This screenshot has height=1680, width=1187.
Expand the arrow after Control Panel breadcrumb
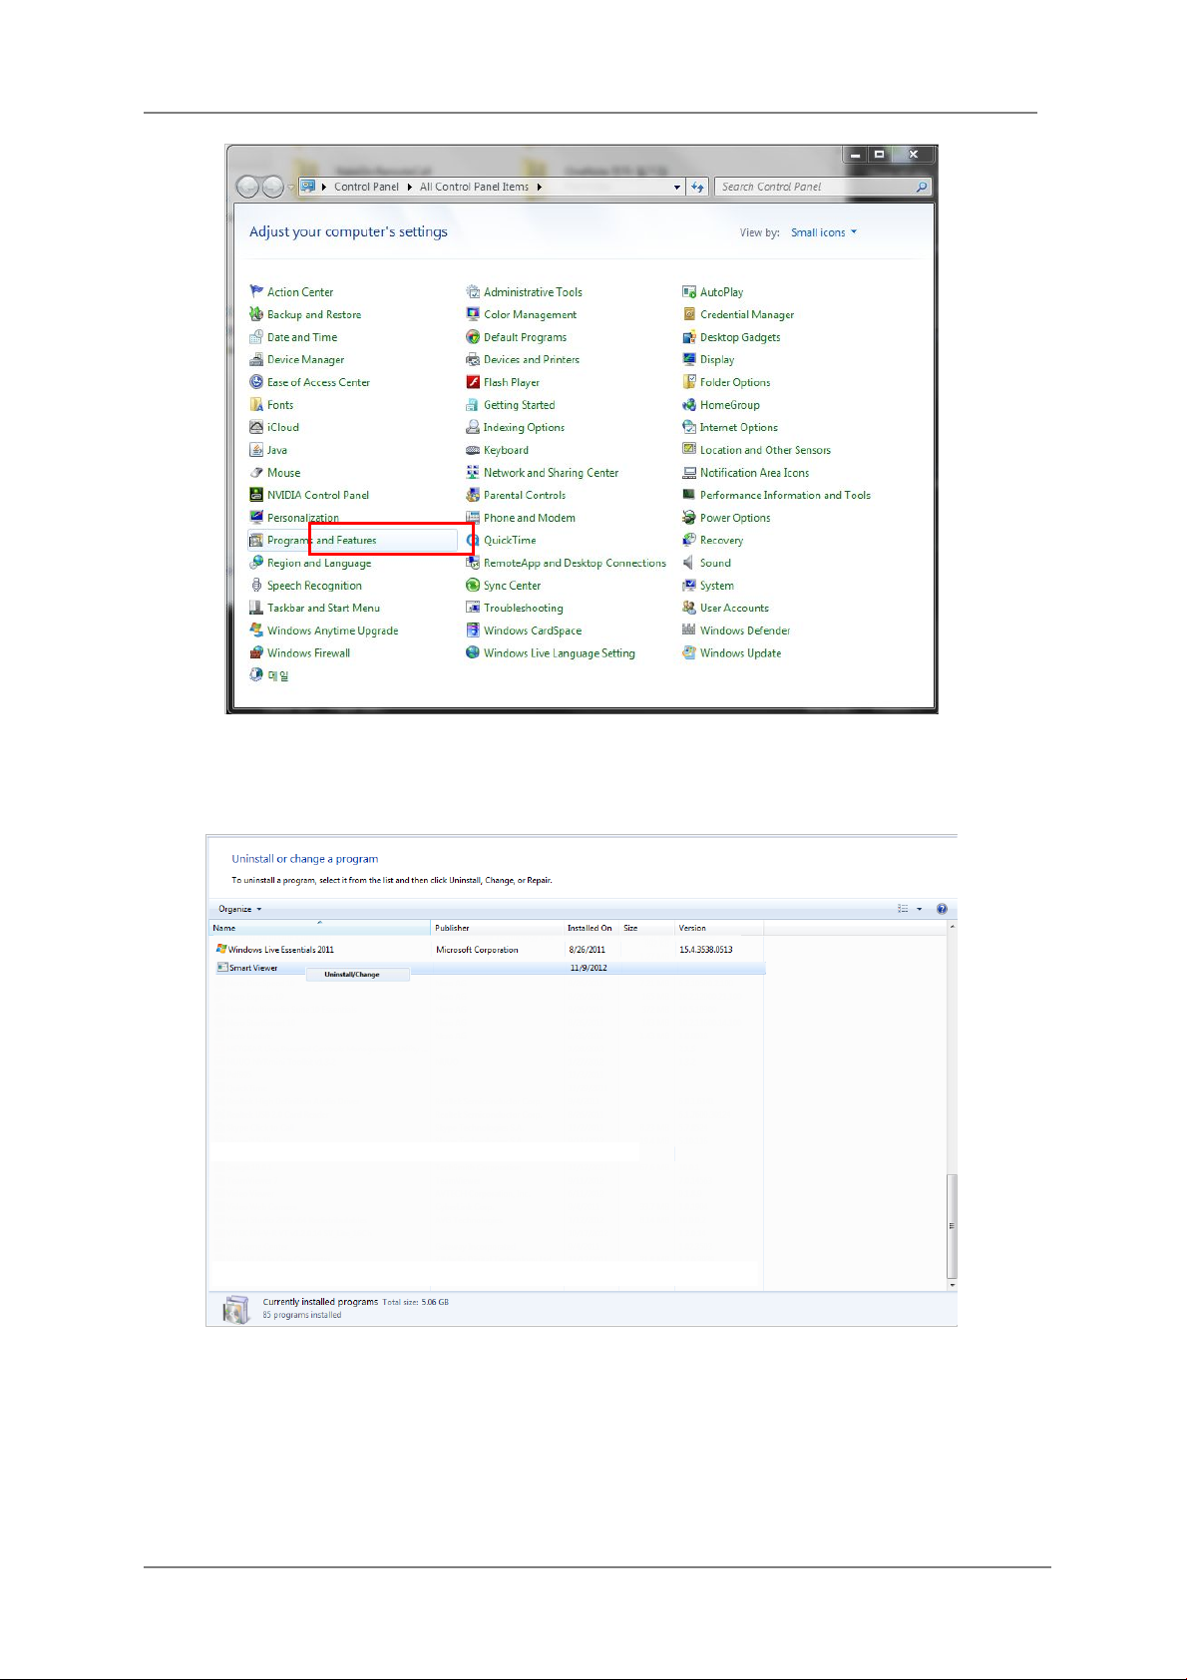[x=408, y=187]
